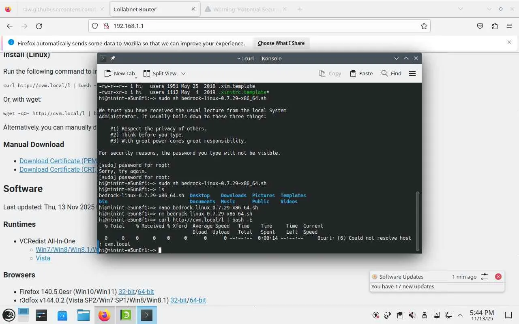The image size is (519, 324).
Task: Open the Konsole hamburger menu
Action: (x=412, y=73)
